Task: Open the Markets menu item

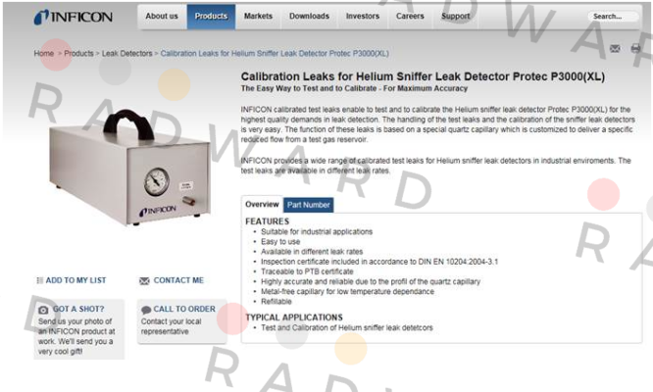Action: (x=258, y=17)
